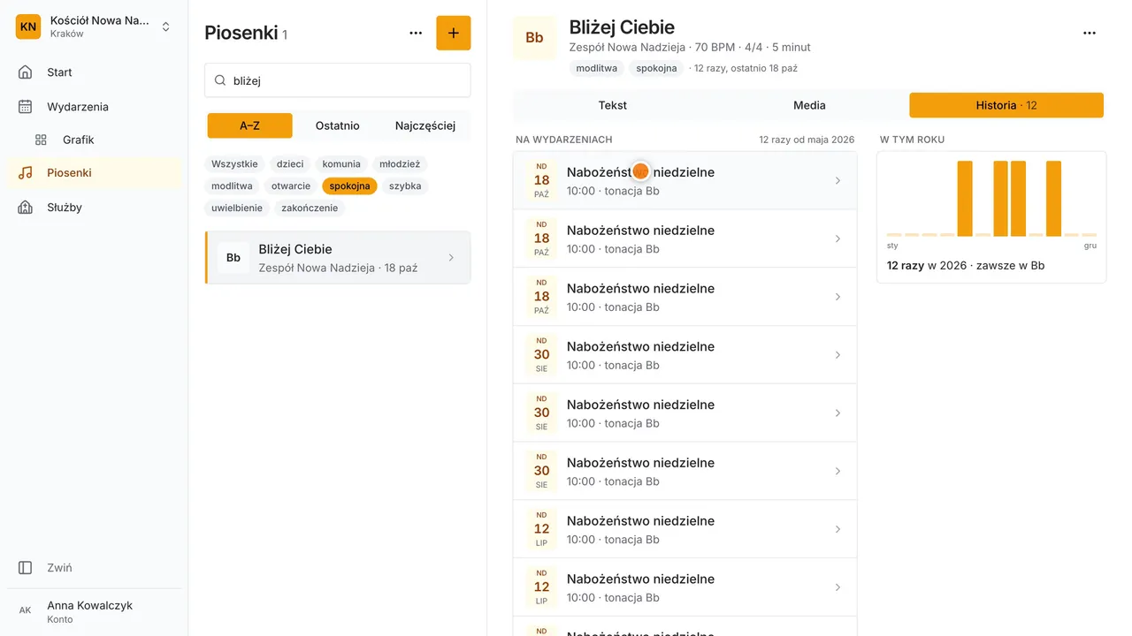Sort songs by Najczęściej
1132x636 pixels.
(425, 125)
